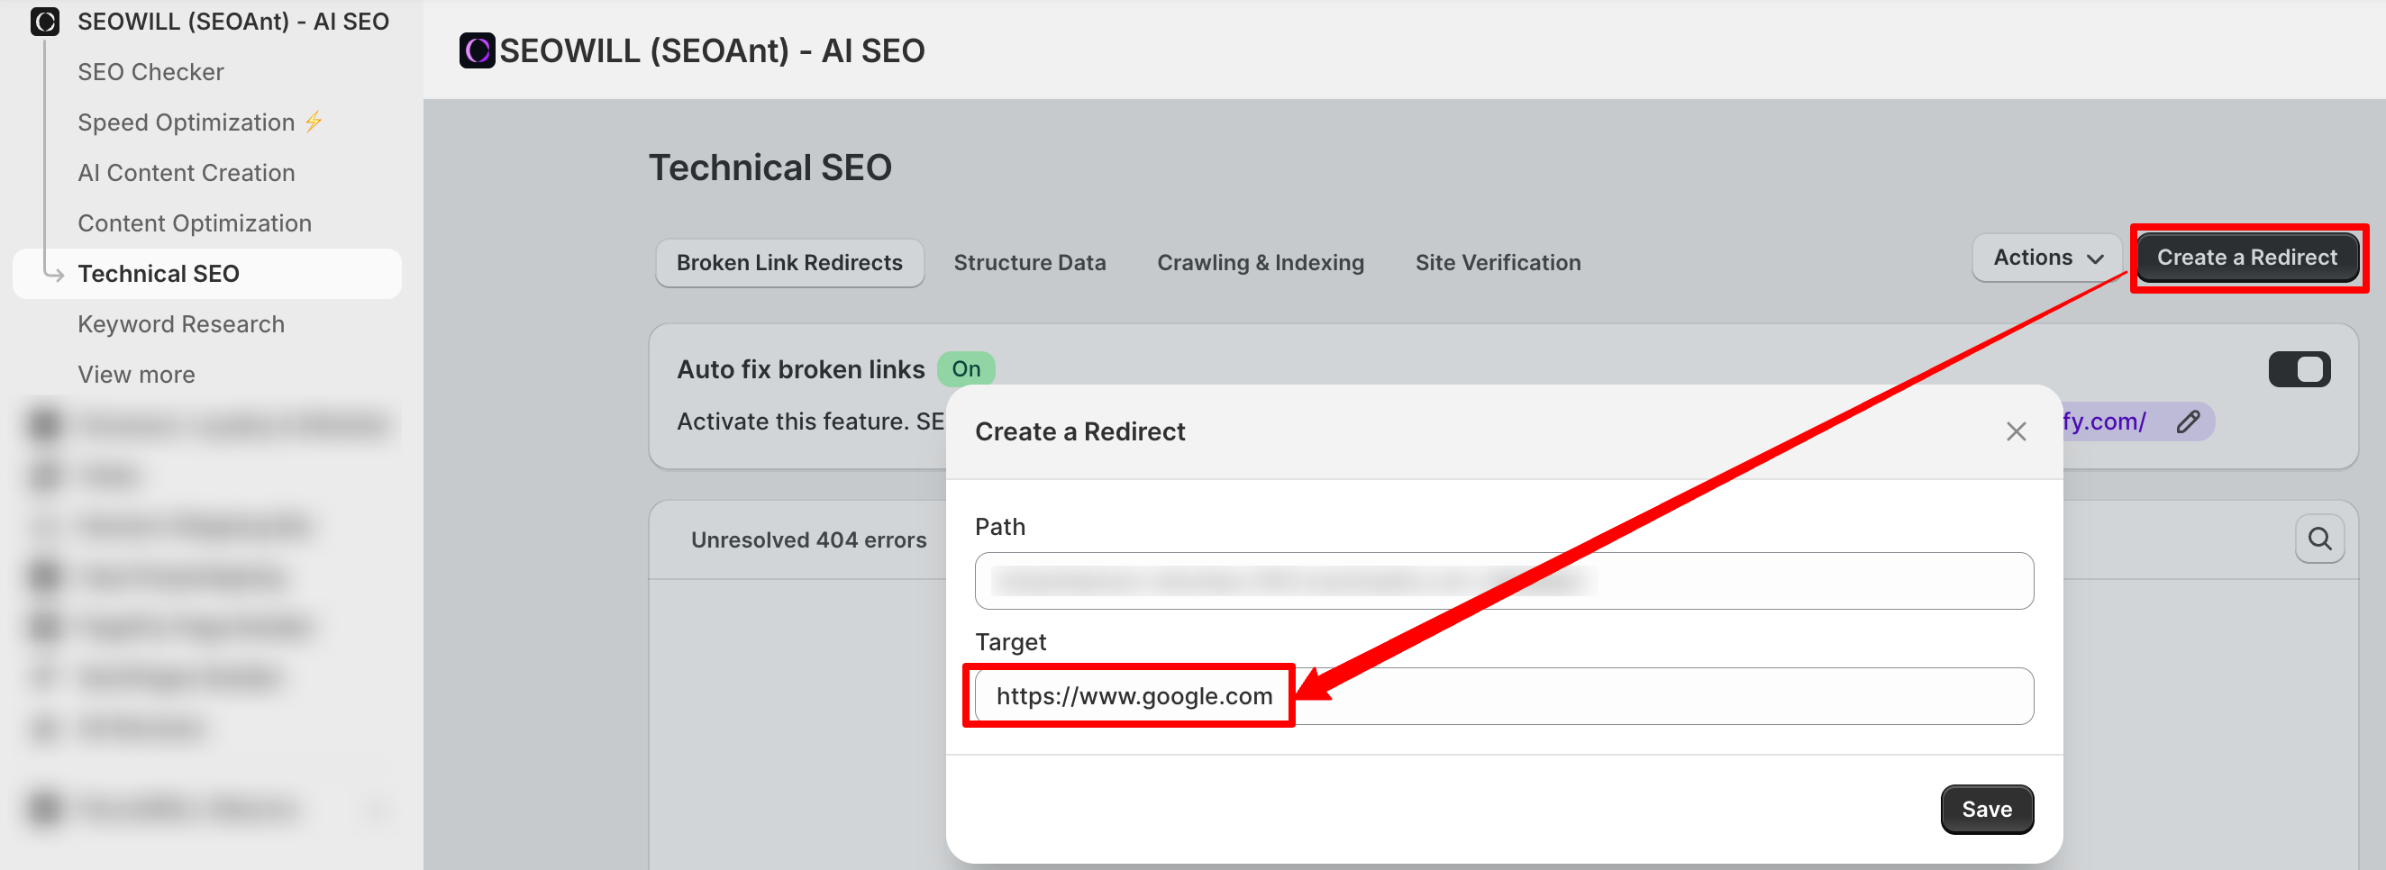
Task: Click the lightning bolt next to Speed Optimization
Action: pyautogui.click(x=314, y=122)
